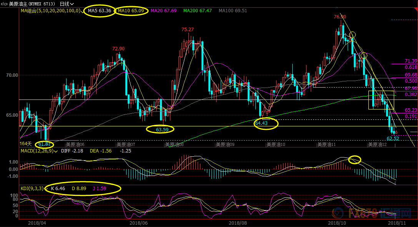Select the MA5 63.36 legend label
Screen dimensions: 418x227
tap(99, 11)
